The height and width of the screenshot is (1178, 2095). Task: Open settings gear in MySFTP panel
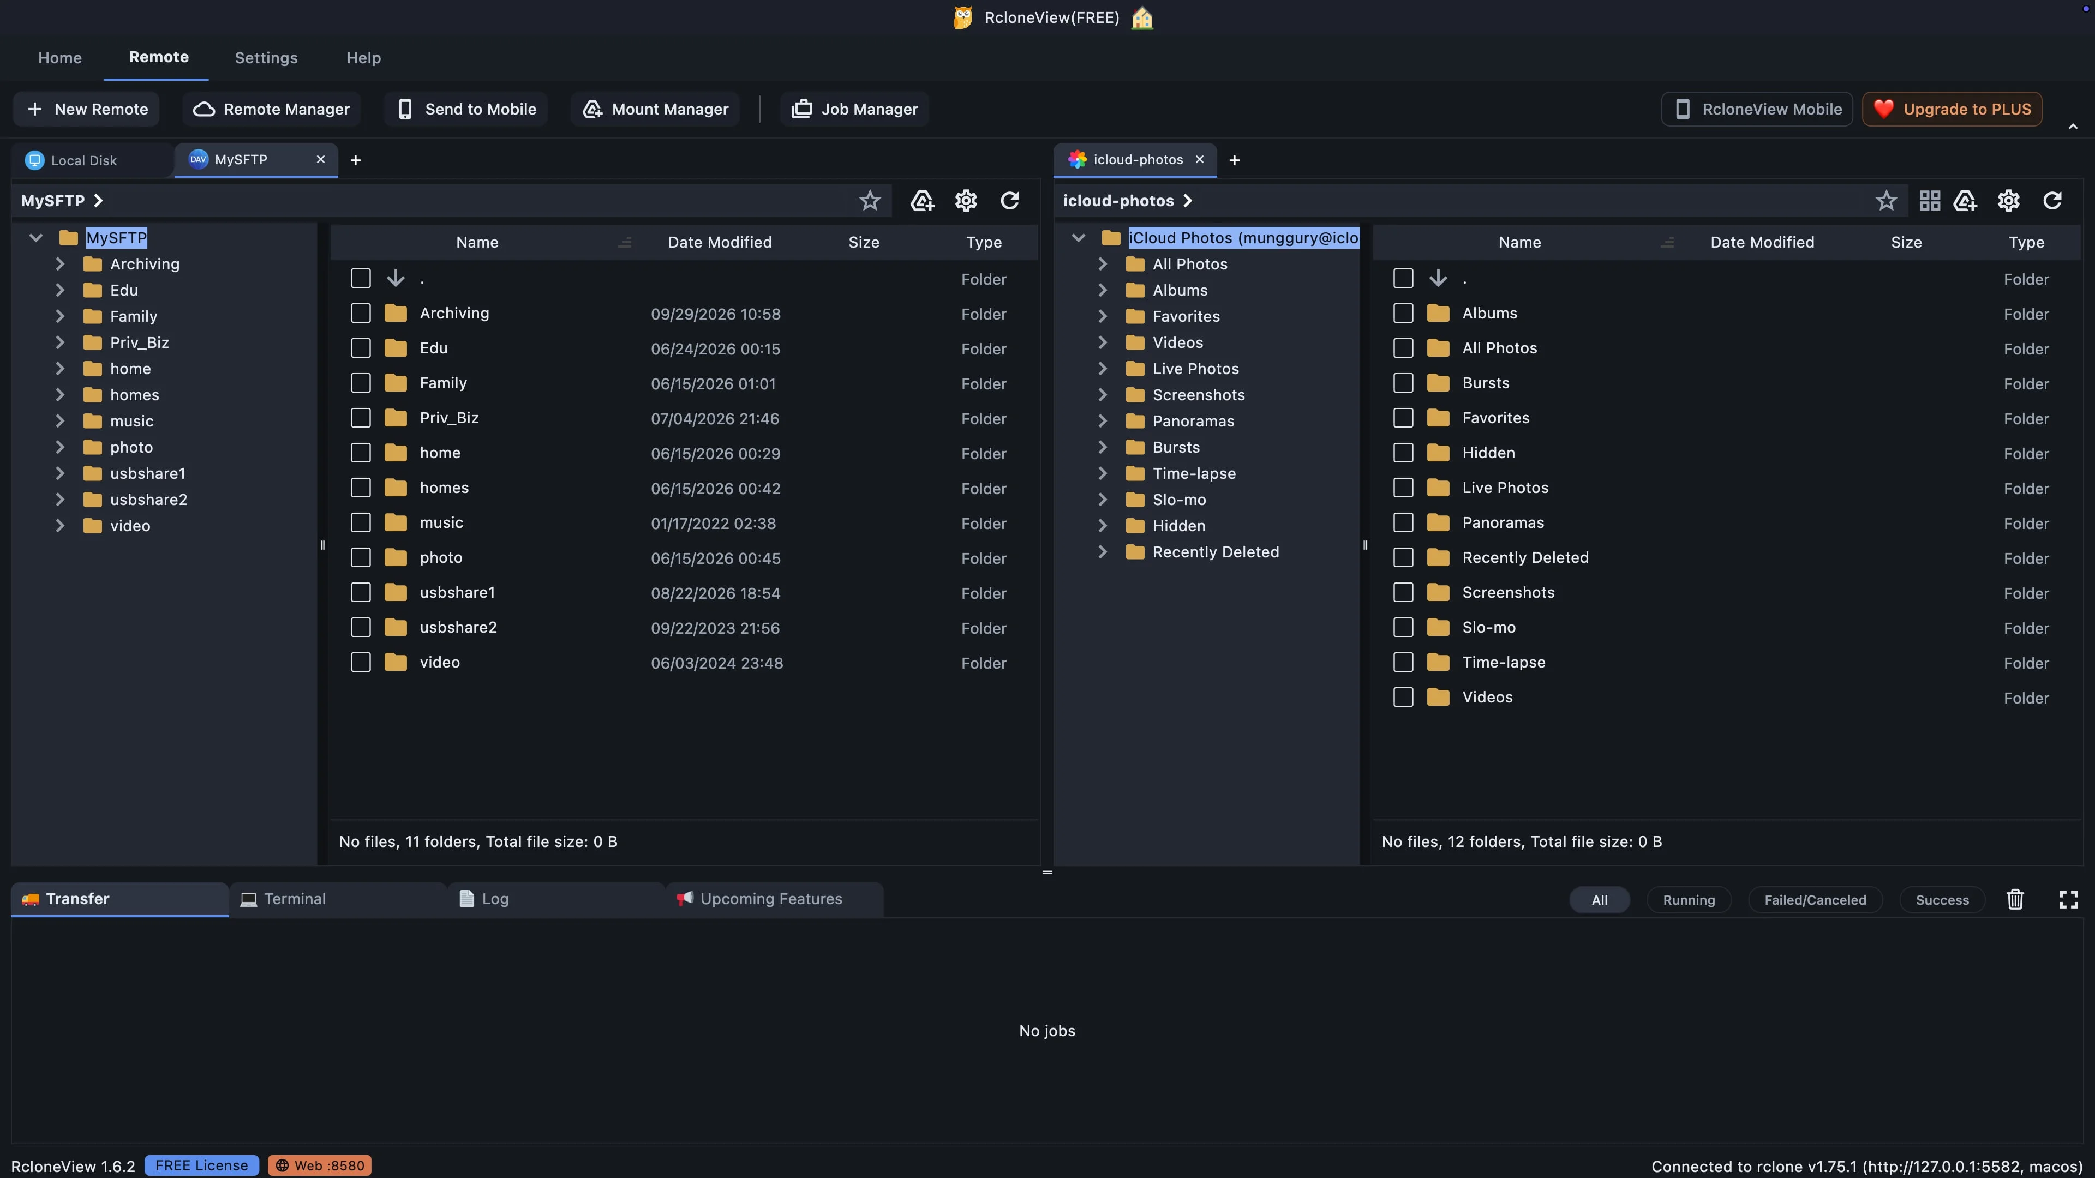click(965, 201)
